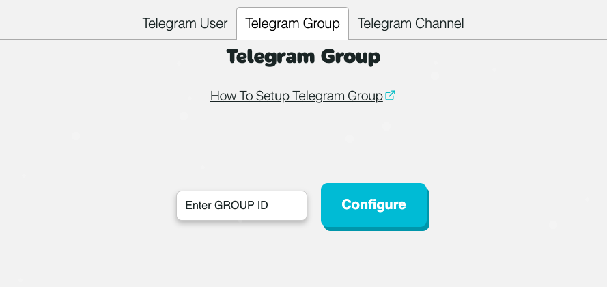Open setup guide via new-window icon
Screen dimensions: 607x287
[x=391, y=96]
